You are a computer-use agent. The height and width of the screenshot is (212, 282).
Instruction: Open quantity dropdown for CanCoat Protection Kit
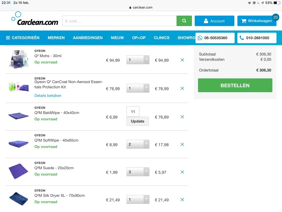click(x=138, y=88)
